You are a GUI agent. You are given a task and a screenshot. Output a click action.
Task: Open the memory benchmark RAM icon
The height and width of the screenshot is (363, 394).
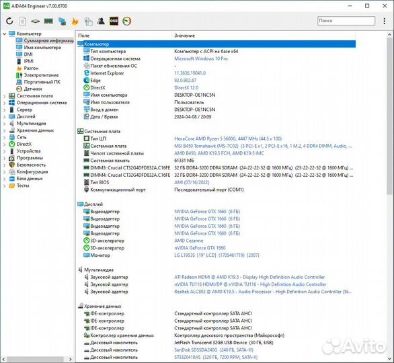click(x=48, y=21)
